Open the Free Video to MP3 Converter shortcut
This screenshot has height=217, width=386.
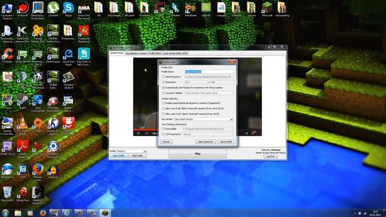pos(84,57)
